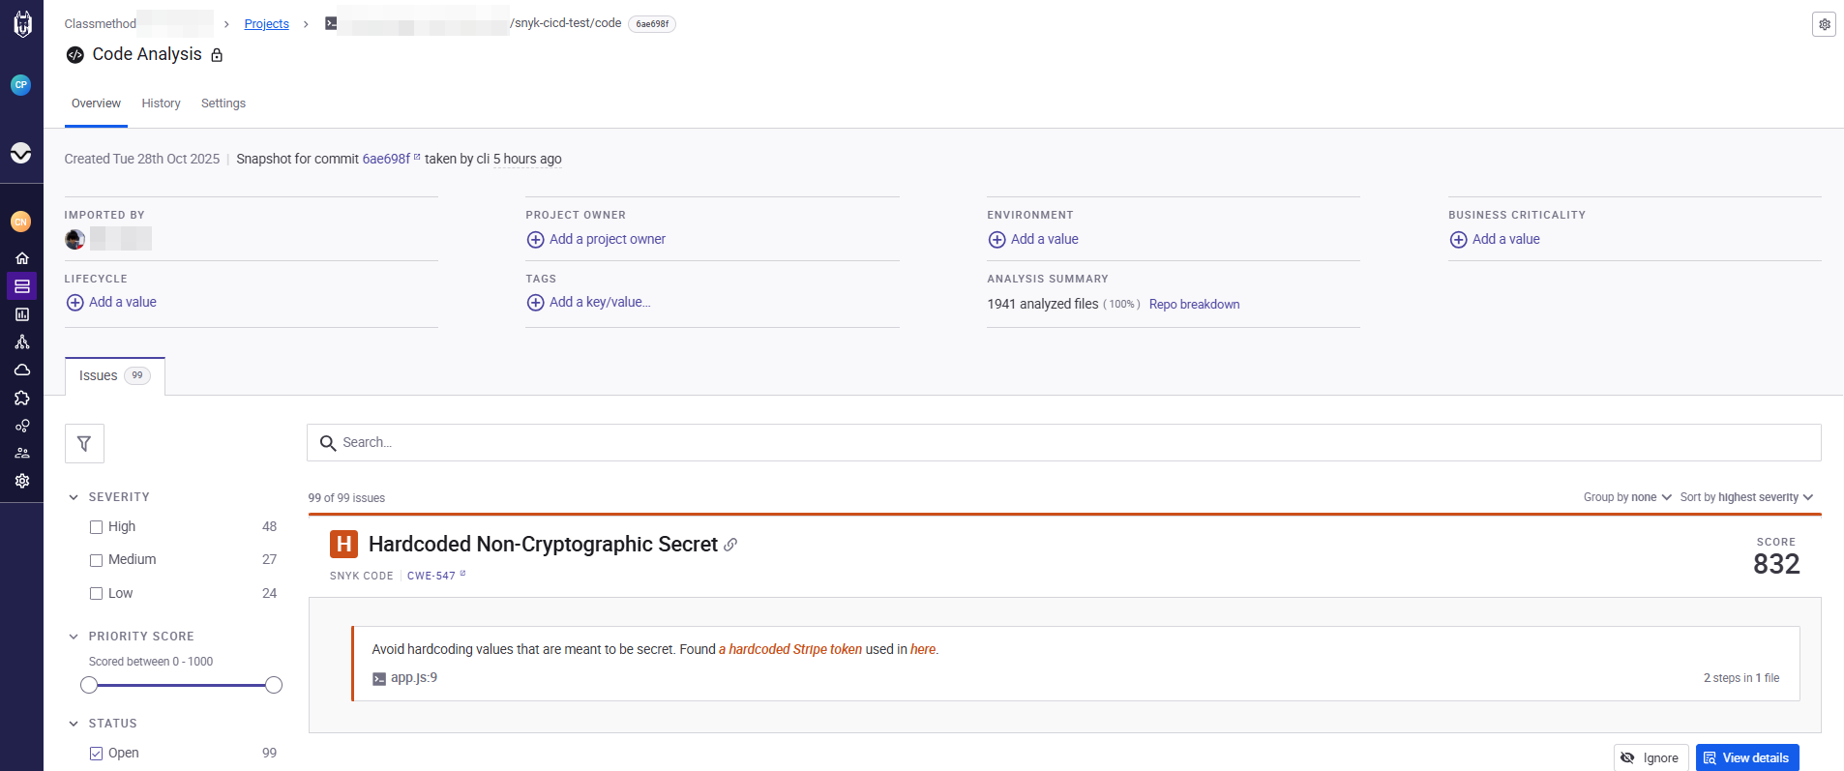Open the Integrations puzzle icon

click(x=21, y=398)
